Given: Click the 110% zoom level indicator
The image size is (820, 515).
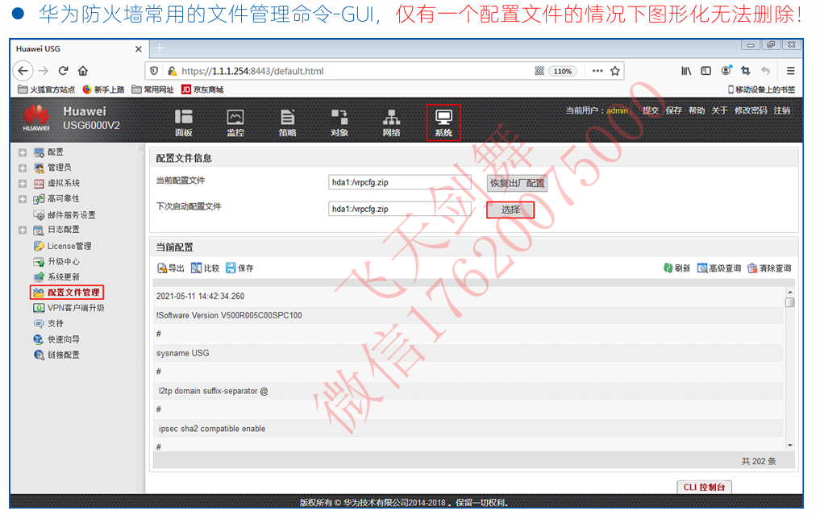Looking at the screenshot, I should tap(563, 71).
